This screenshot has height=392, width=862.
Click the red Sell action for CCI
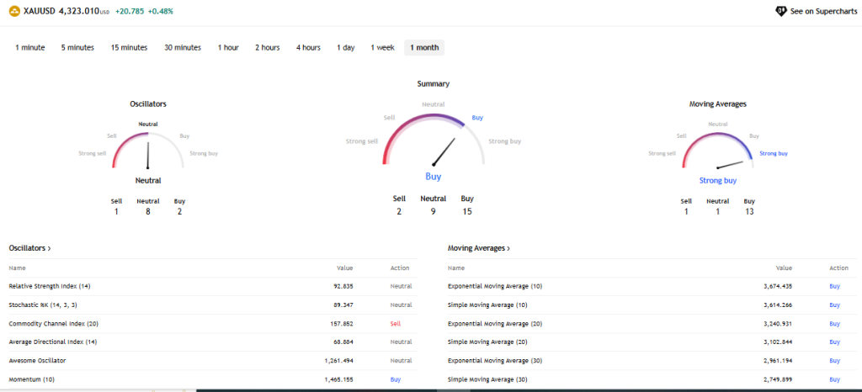click(x=396, y=323)
